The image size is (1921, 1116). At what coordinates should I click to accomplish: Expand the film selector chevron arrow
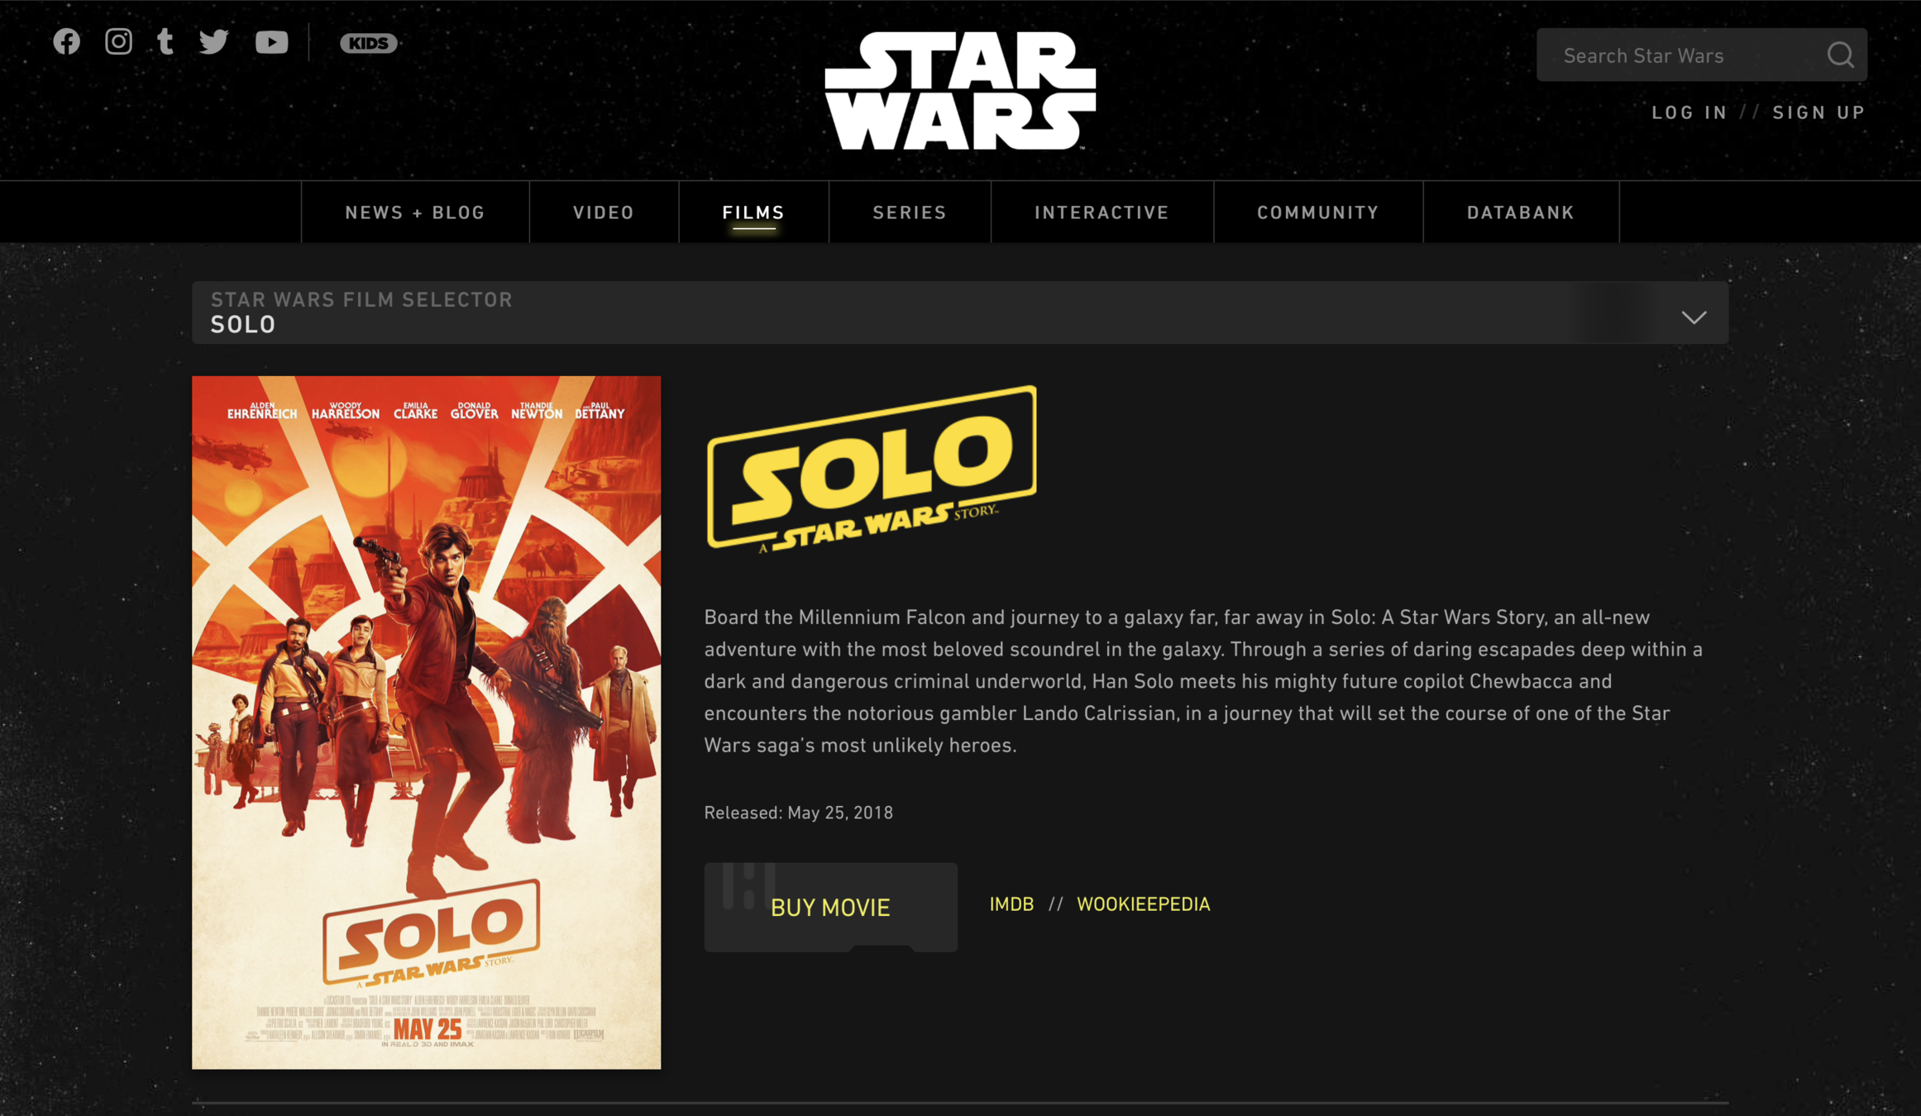tap(1694, 317)
